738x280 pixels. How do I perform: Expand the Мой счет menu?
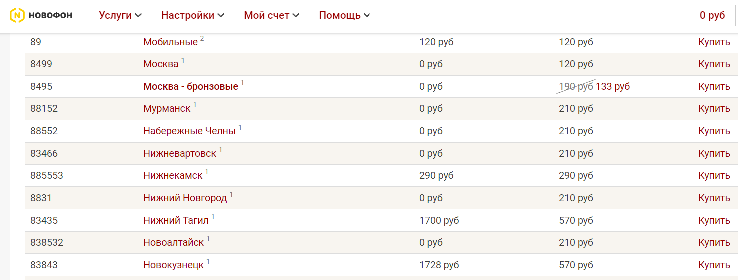coord(271,15)
